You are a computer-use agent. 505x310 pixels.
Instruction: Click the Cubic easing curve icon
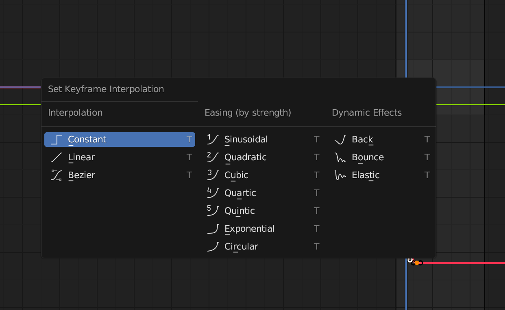213,175
